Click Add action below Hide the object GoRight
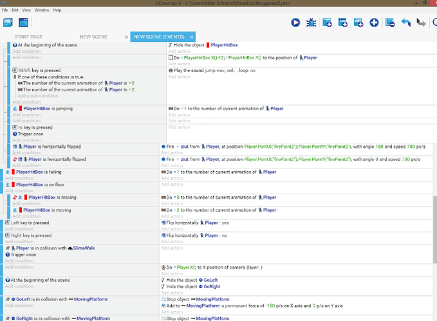 coord(172,293)
